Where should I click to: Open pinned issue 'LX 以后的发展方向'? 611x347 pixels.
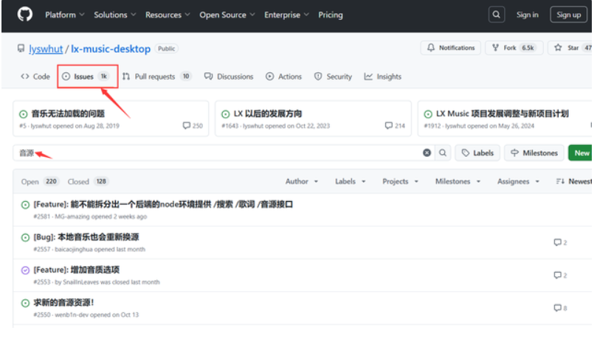(268, 113)
